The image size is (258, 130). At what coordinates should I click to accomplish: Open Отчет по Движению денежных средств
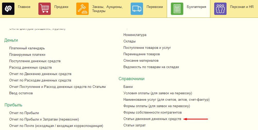point(40,74)
